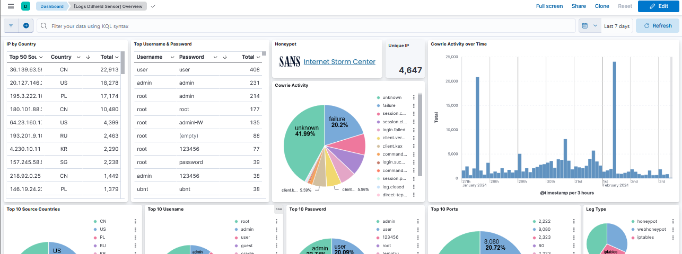Click the tall bar on January 27th
Image resolution: width=682 pixels, height=254 pixels.
click(x=477, y=128)
